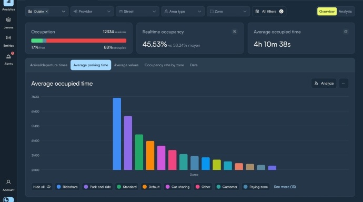Click the pink Other bar in chart
The width and height of the screenshot is (363, 202).
pos(173,160)
